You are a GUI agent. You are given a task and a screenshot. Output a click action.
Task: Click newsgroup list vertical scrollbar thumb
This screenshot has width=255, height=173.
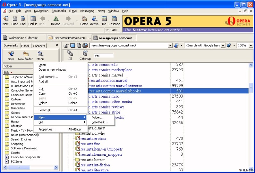tap(251, 88)
